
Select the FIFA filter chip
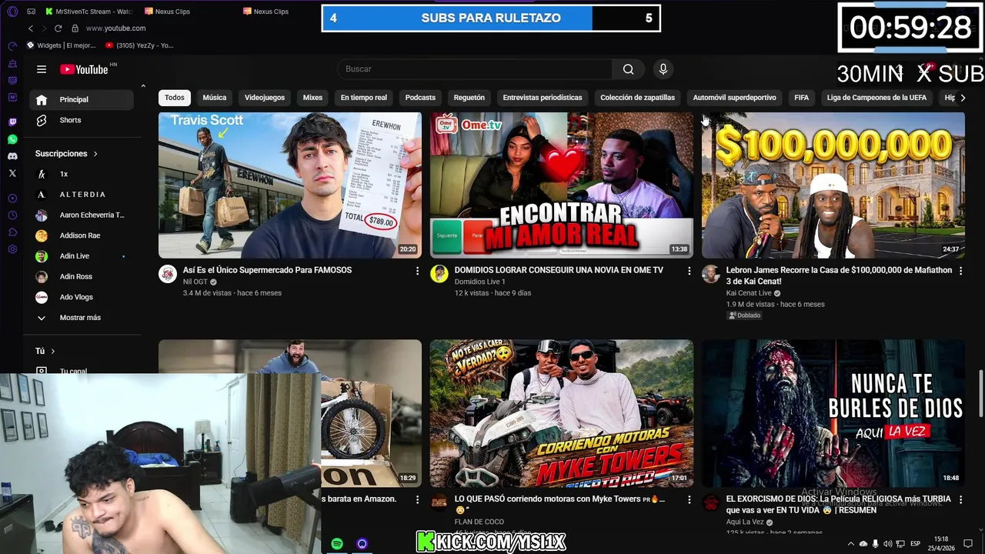point(802,98)
